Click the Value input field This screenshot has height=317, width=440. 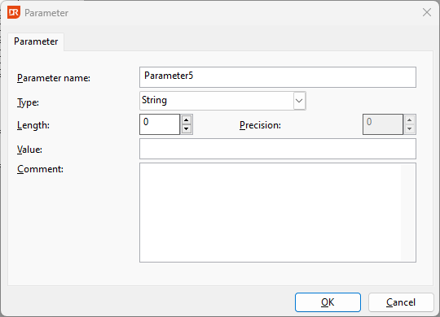pos(278,149)
